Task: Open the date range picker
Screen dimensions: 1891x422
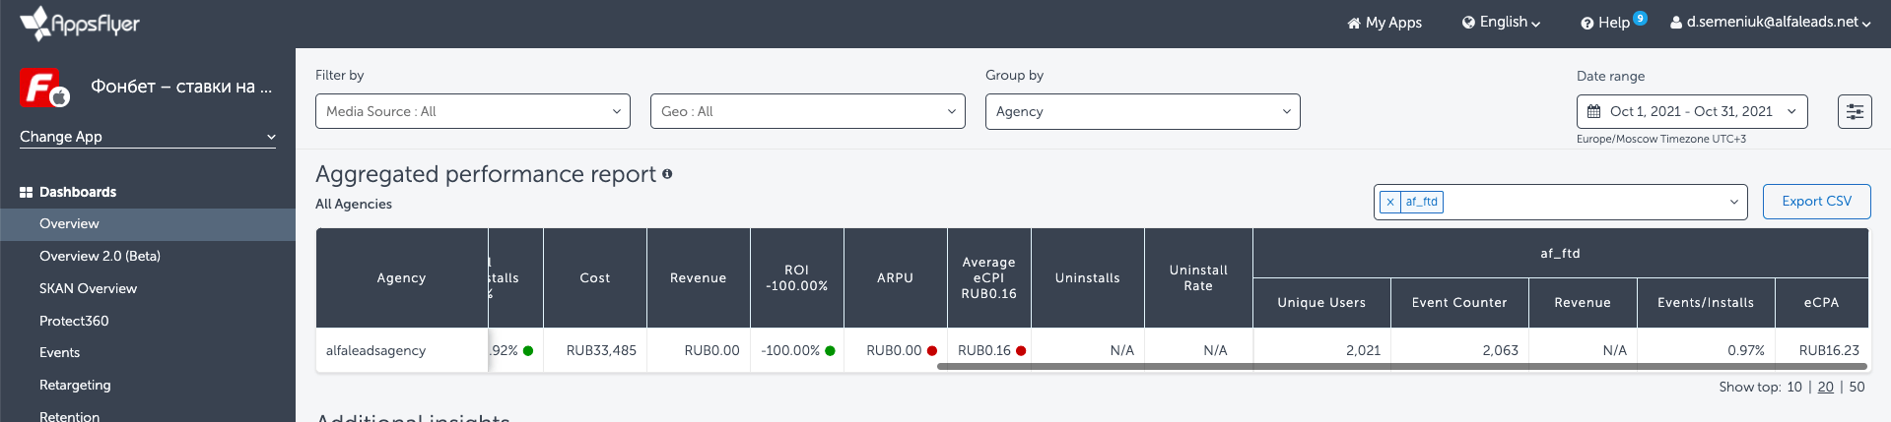Action: (x=1692, y=111)
